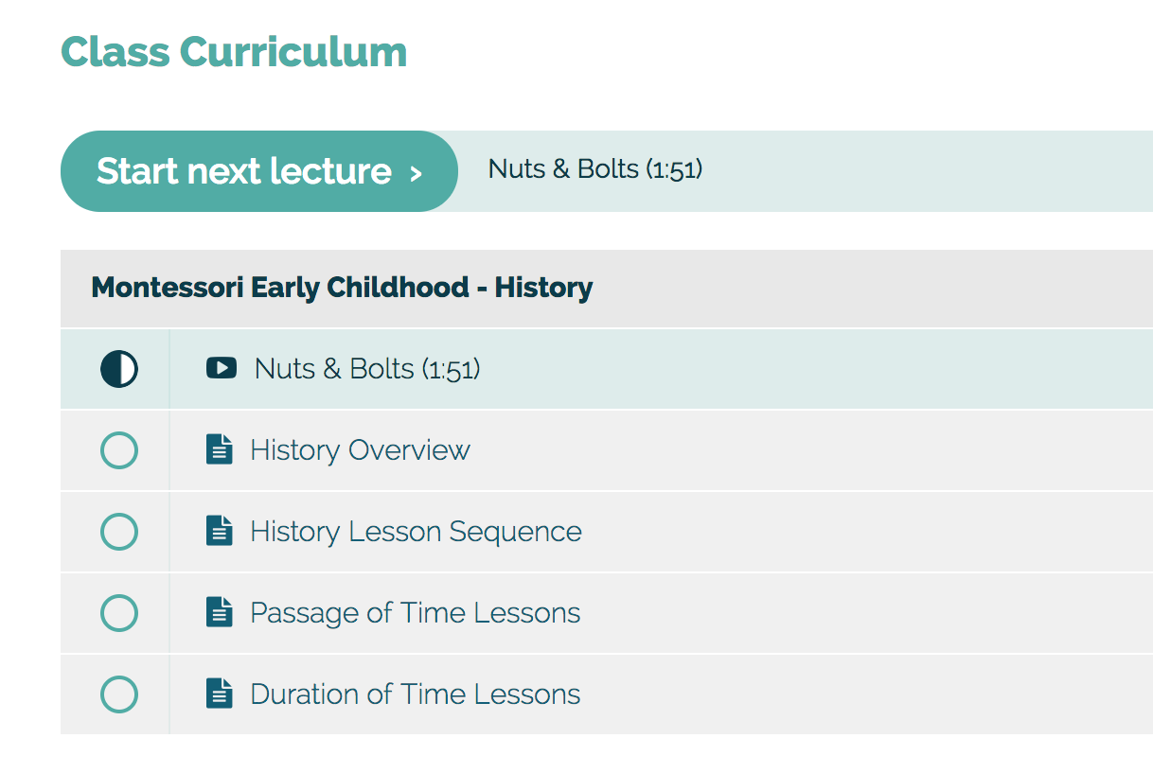
Task: Toggle the completion circle for History Overview
Action: (x=119, y=450)
